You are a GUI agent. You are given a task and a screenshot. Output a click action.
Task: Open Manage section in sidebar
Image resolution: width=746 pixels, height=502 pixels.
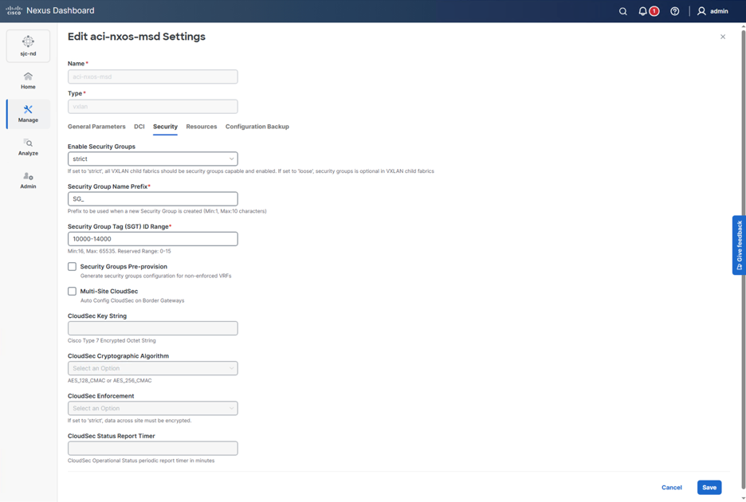(28, 114)
